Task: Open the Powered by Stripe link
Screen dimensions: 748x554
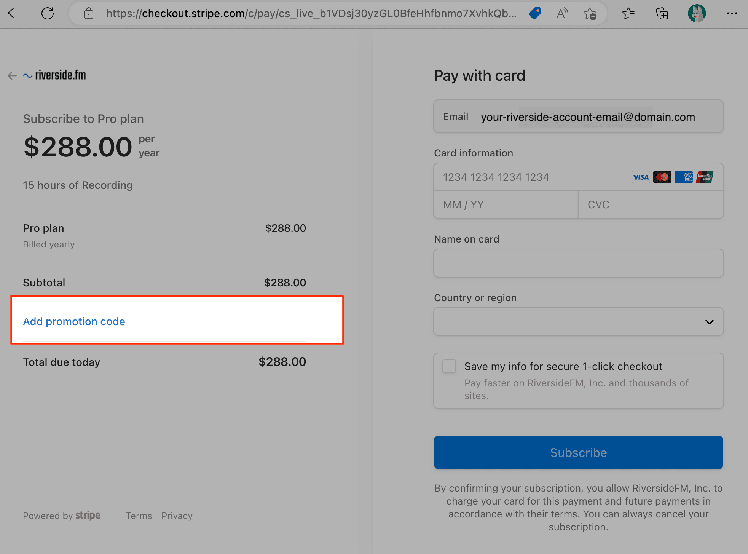Action: [x=62, y=516]
